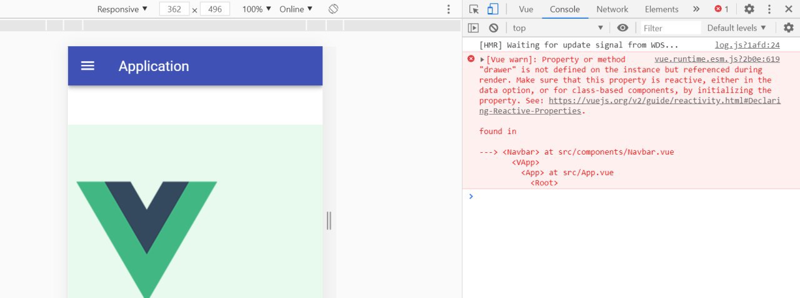Show more DevTools tabs with chevron
The width and height of the screenshot is (800, 298).
696,9
